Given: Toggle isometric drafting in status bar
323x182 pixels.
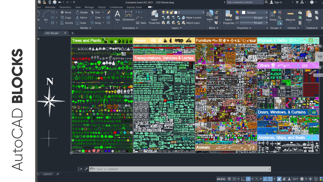Looking at the screenshot, I should pos(257,179).
